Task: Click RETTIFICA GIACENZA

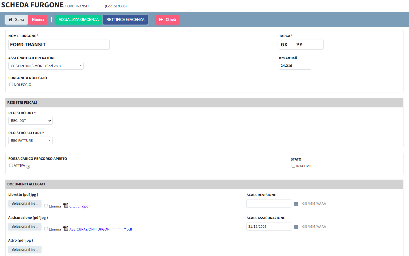Action: coord(125,20)
